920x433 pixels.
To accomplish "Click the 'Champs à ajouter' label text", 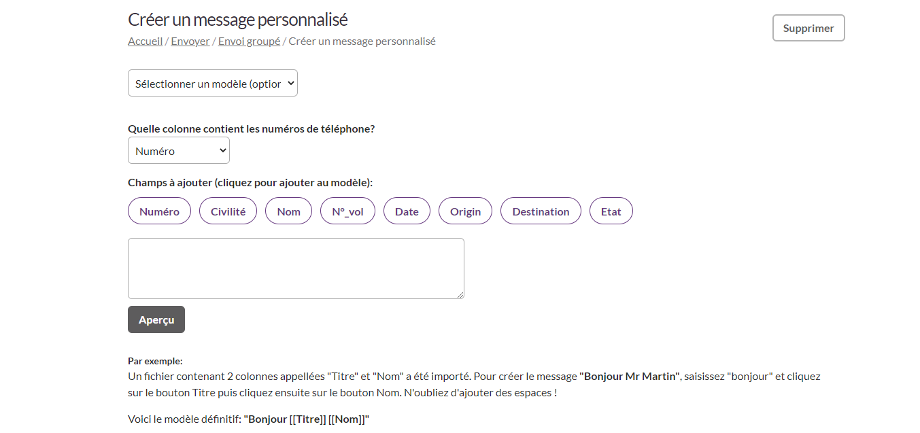I will [250, 183].
